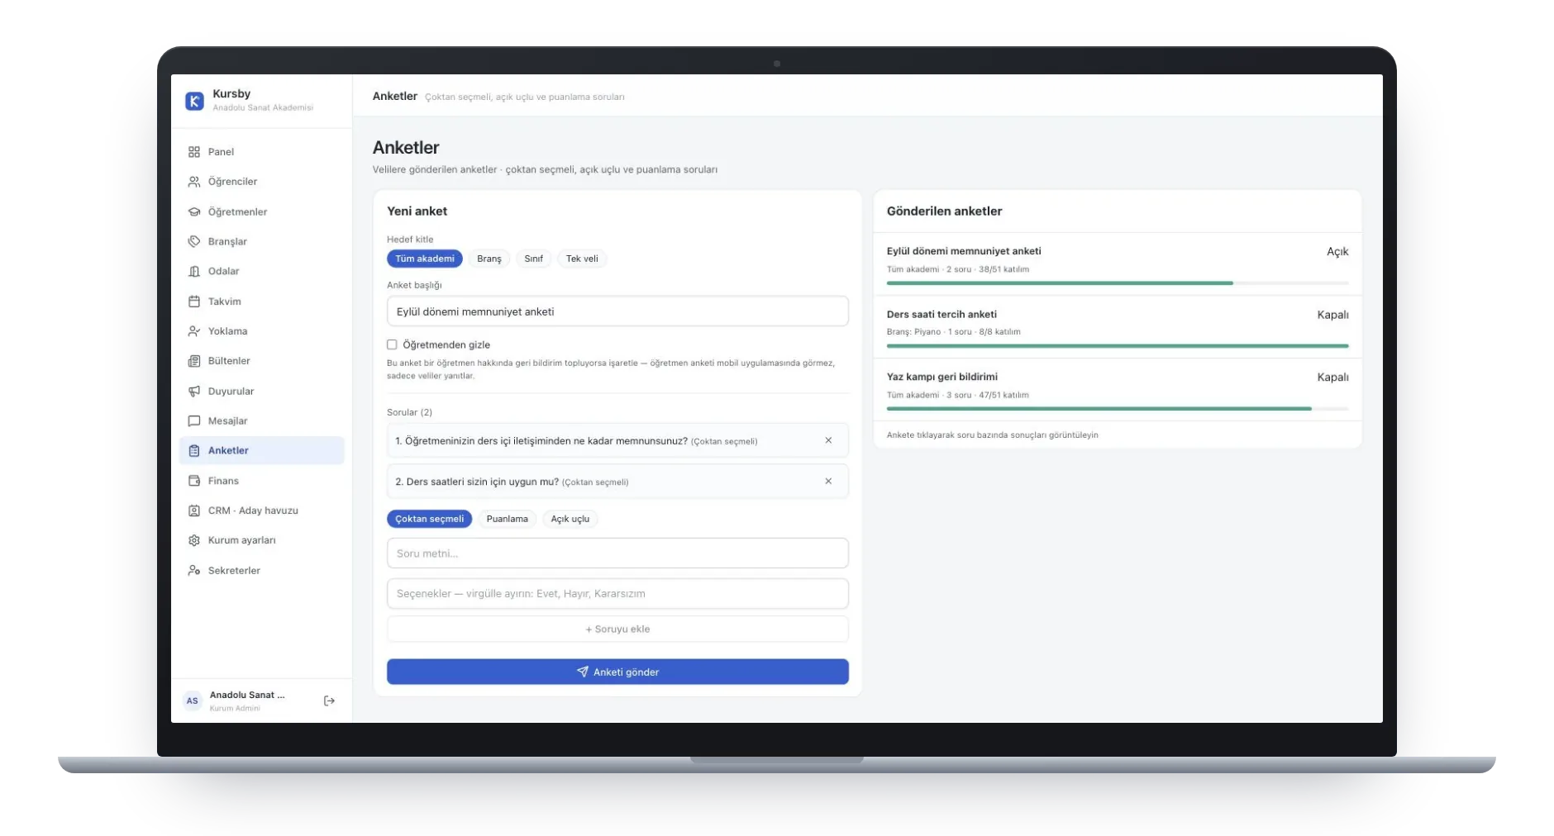This screenshot has width=1554, height=836.
Task: Click Anketi gönder button
Action: pyautogui.click(x=617, y=672)
